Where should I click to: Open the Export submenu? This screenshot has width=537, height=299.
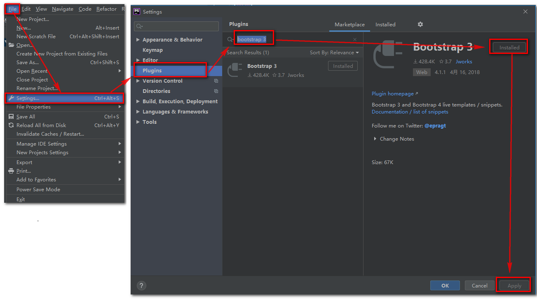point(65,162)
